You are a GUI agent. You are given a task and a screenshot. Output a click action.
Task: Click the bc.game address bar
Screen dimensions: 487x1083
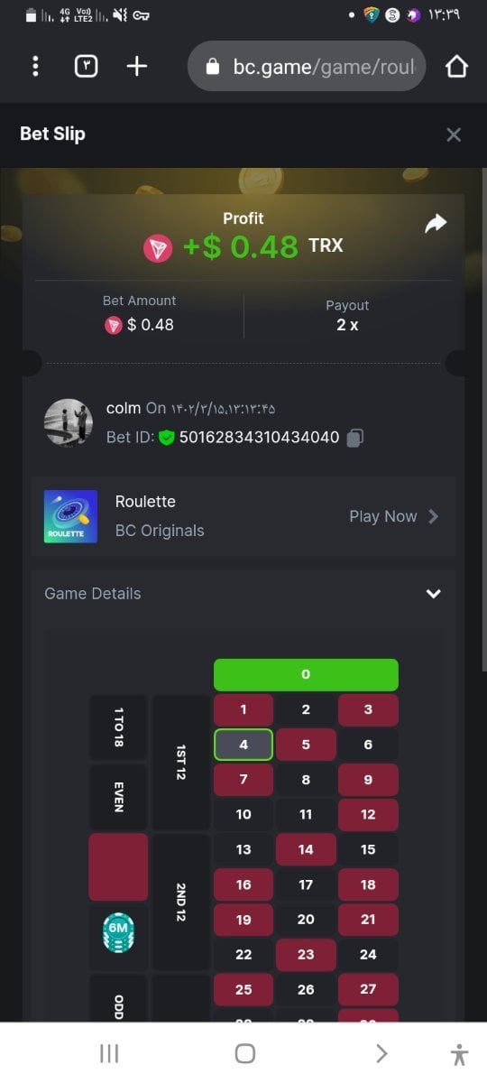coord(307,66)
